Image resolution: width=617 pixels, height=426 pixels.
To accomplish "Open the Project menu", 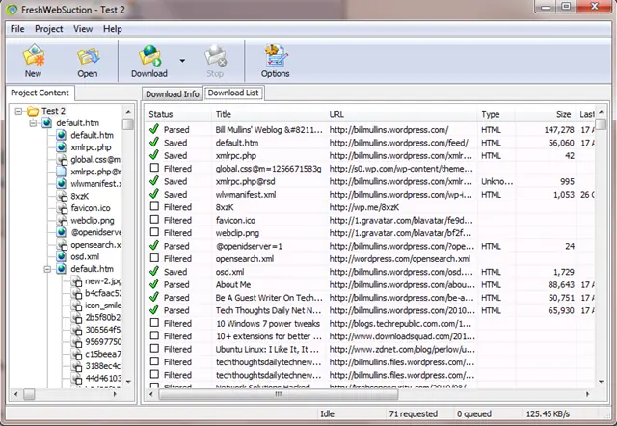I will pos(48,29).
